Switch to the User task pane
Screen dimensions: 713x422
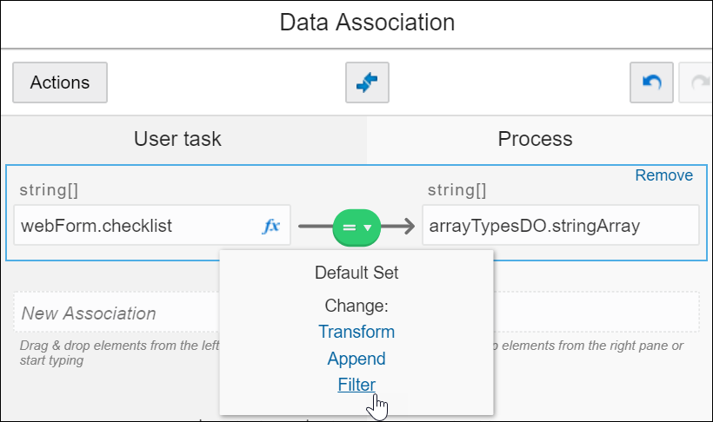click(177, 139)
